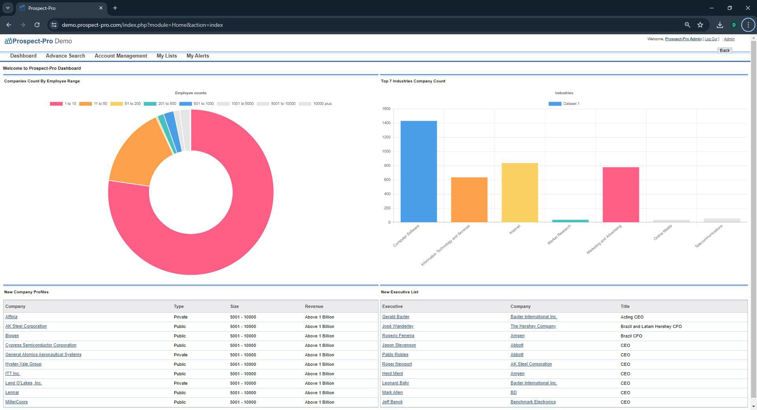Image resolution: width=757 pixels, height=410 pixels.
Task: Open executive Jeff Benck's profile
Action: click(x=392, y=402)
